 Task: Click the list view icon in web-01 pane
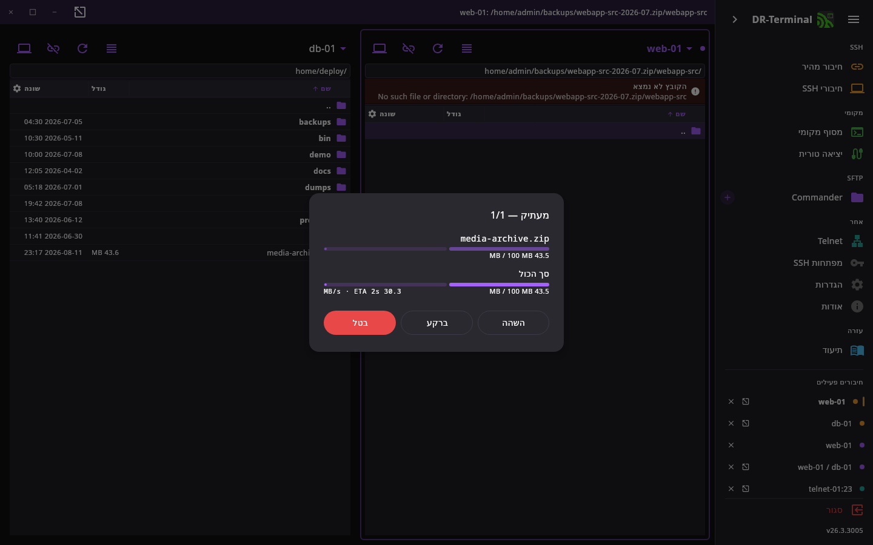click(467, 48)
